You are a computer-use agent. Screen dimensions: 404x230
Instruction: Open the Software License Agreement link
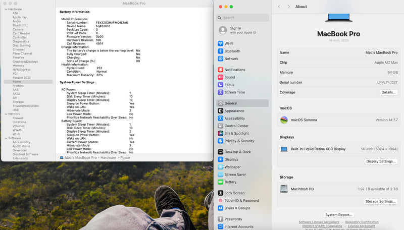(319, 222)
